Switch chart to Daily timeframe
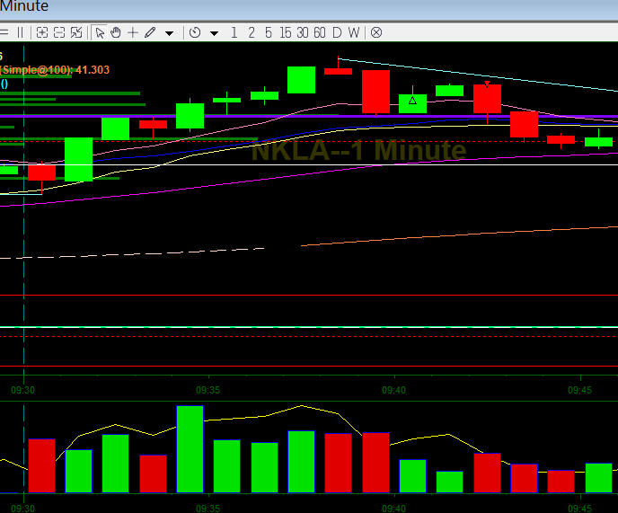The width and height of the screenshot is (618, 513). (337, 32)
